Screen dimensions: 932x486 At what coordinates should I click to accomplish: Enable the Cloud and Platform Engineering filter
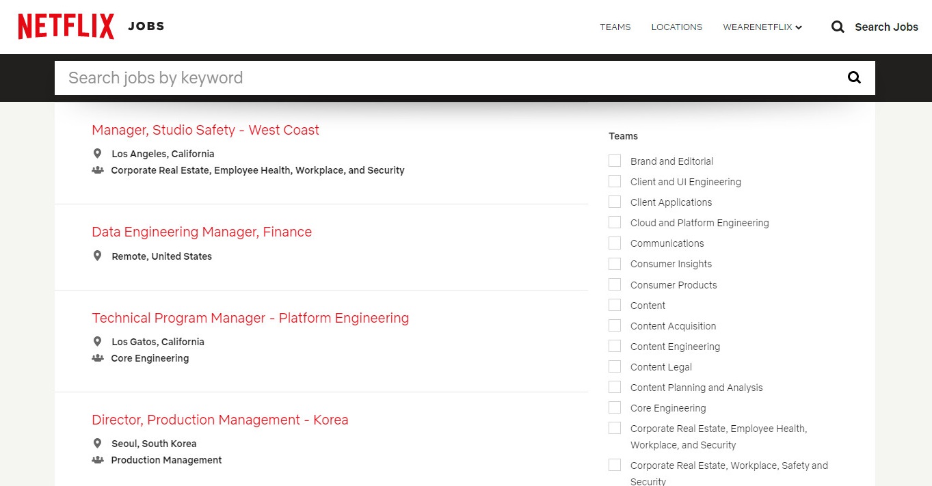pos(615,223)
